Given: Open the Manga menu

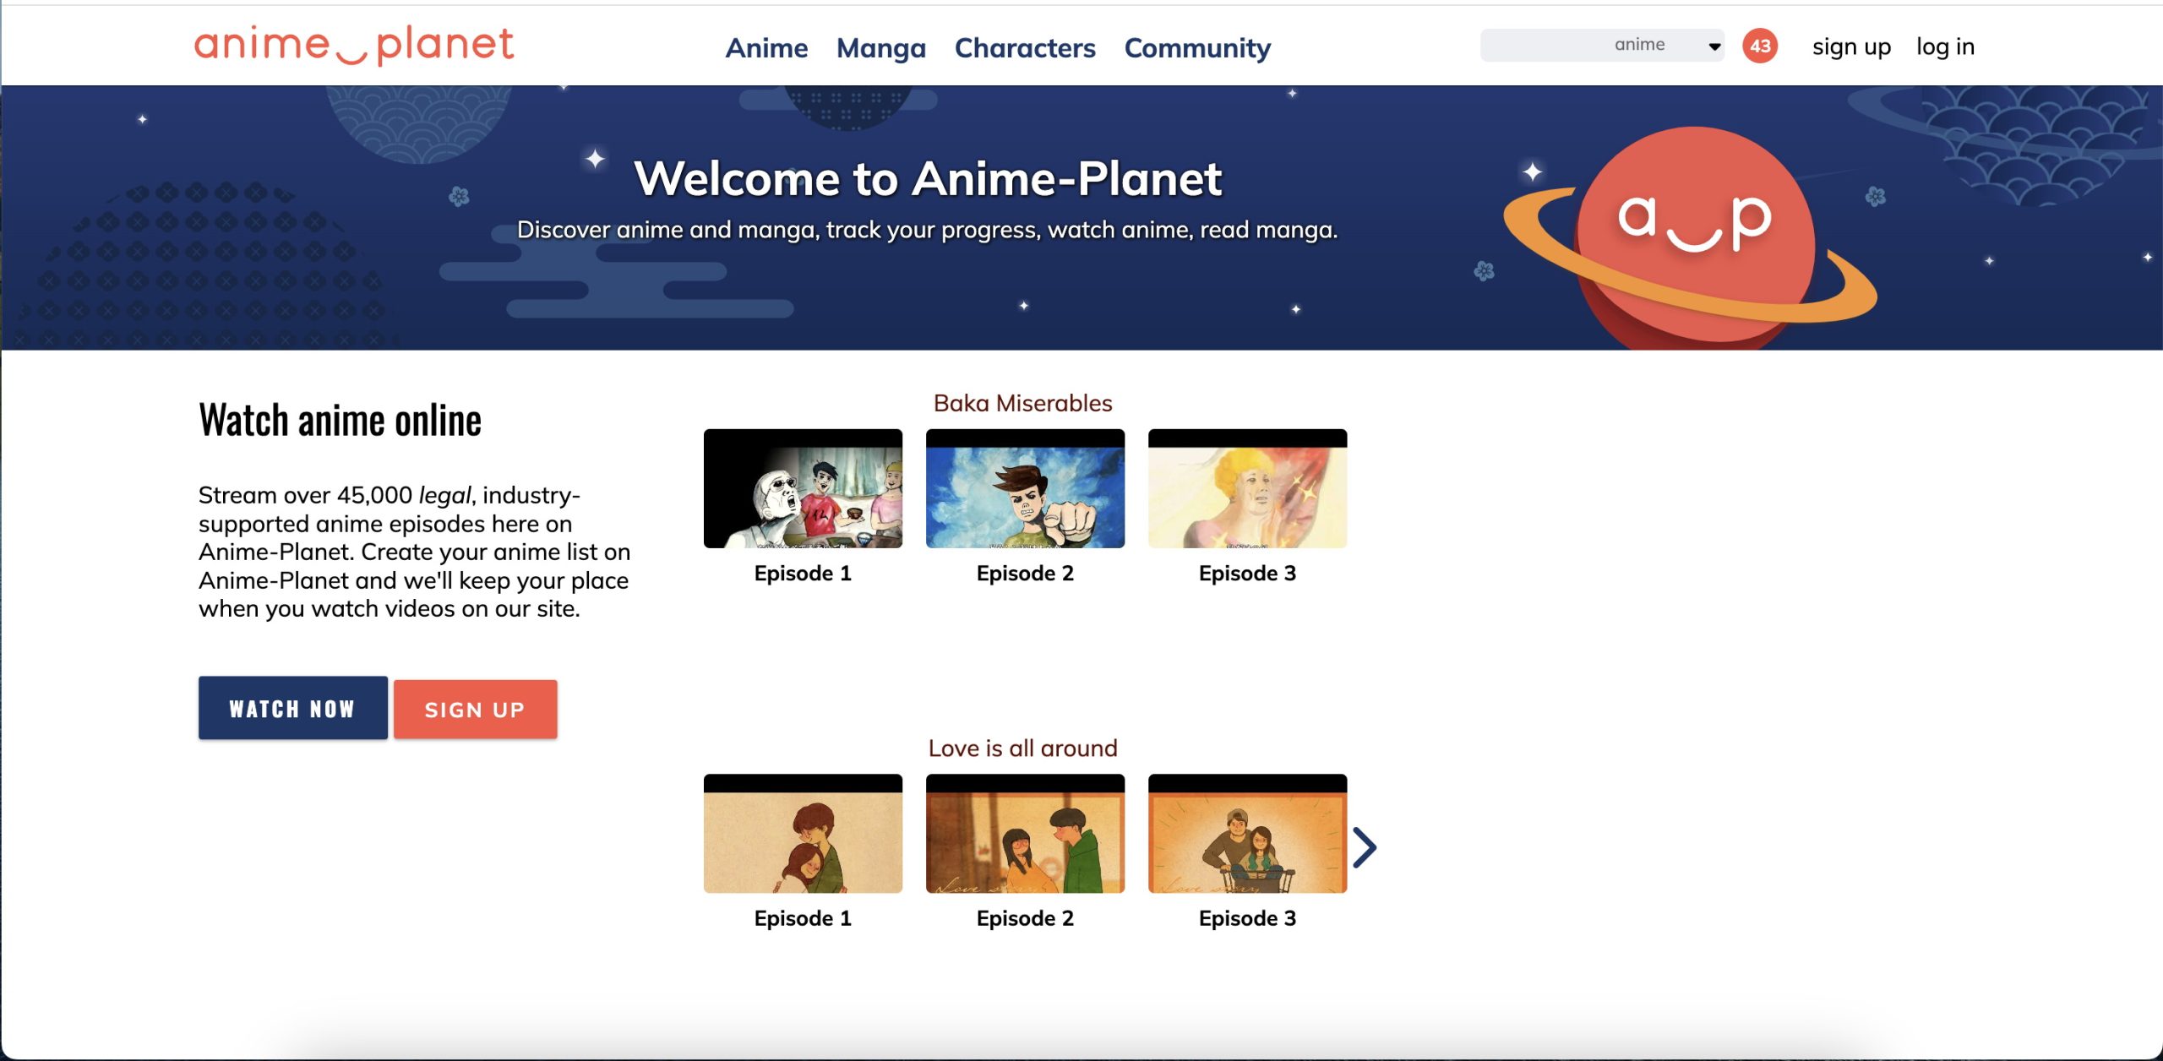Looking at the screenshot, I should coord(880,48).
